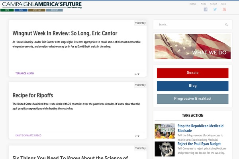
Task: Open the Institute menu link
Action: [x=193, y=4]
